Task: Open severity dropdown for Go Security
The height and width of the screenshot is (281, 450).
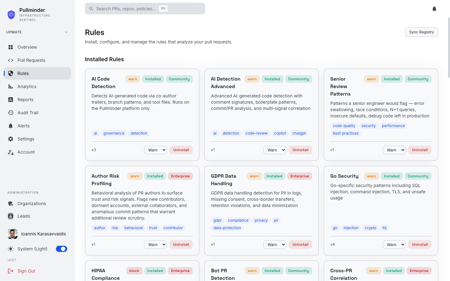Action: [394, 244]
